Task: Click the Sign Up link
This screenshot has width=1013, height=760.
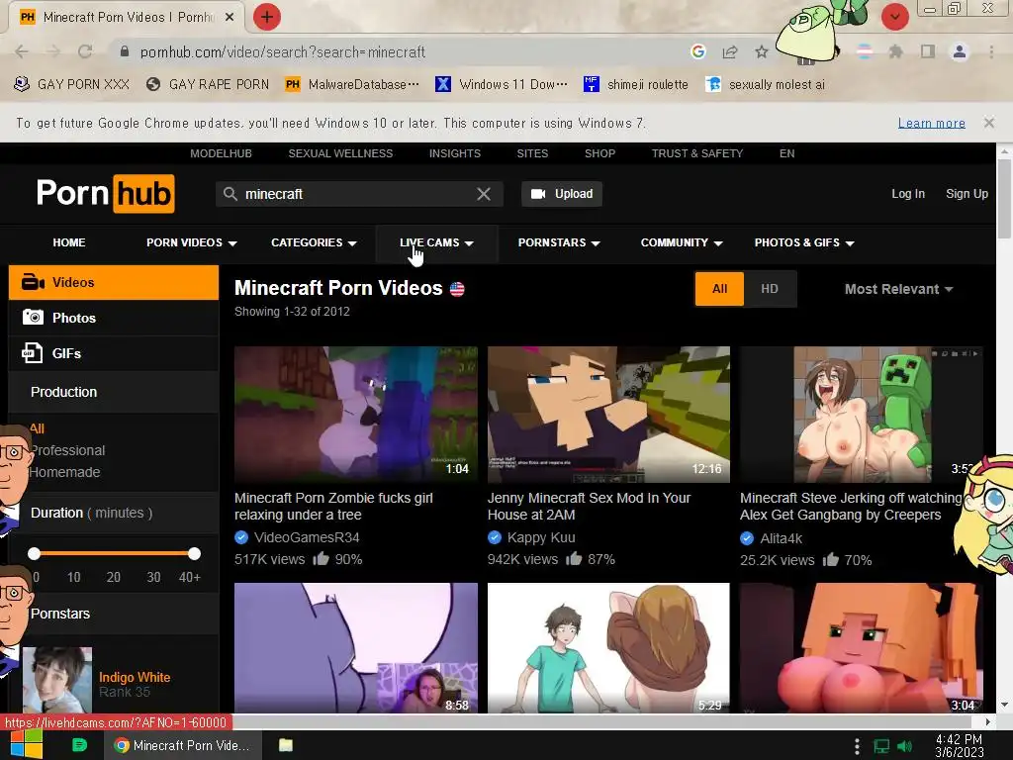Action: tap(967, 194)
